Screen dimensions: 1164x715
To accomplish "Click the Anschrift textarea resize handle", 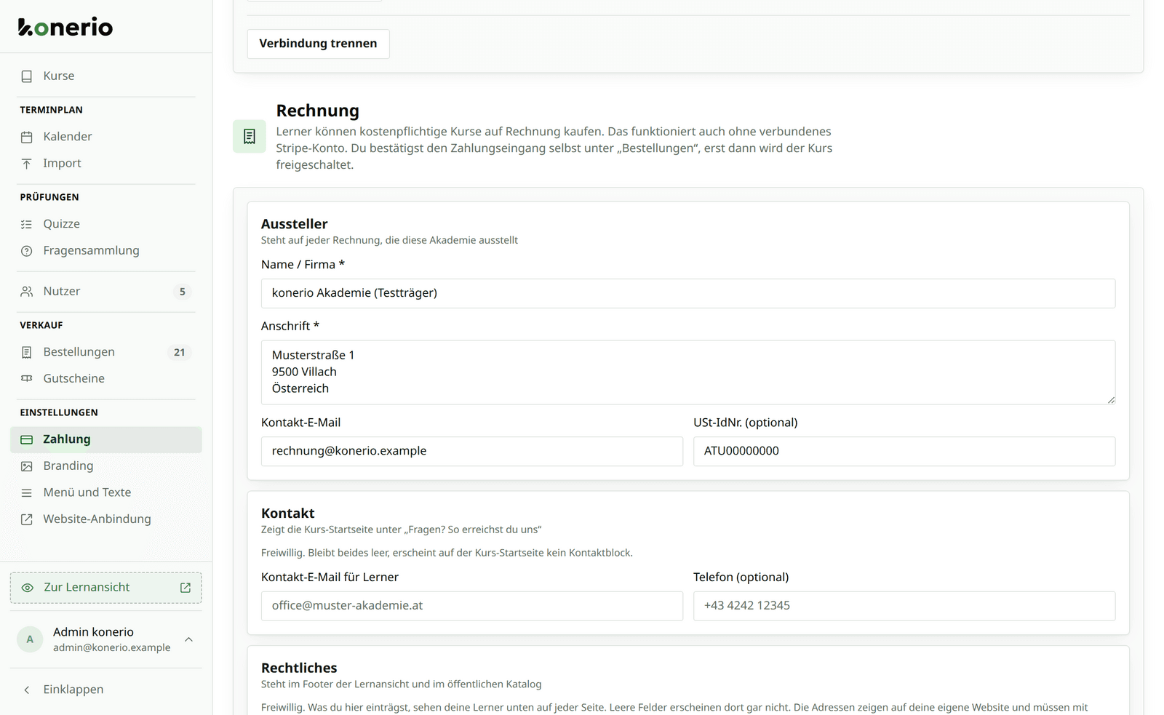I will (1111, 400).
